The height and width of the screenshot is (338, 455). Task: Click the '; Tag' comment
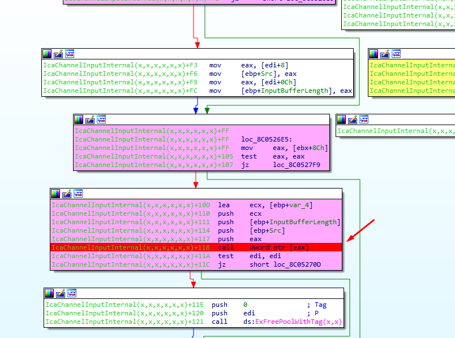coord(316,305)
